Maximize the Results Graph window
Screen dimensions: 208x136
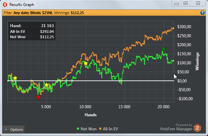coord(186,3)
